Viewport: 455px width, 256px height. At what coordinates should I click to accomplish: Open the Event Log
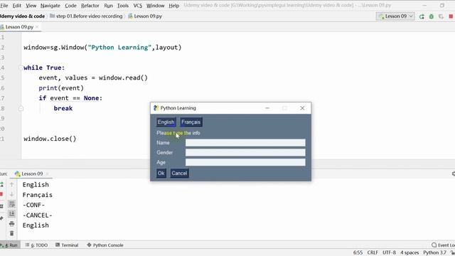coord(443,245)
